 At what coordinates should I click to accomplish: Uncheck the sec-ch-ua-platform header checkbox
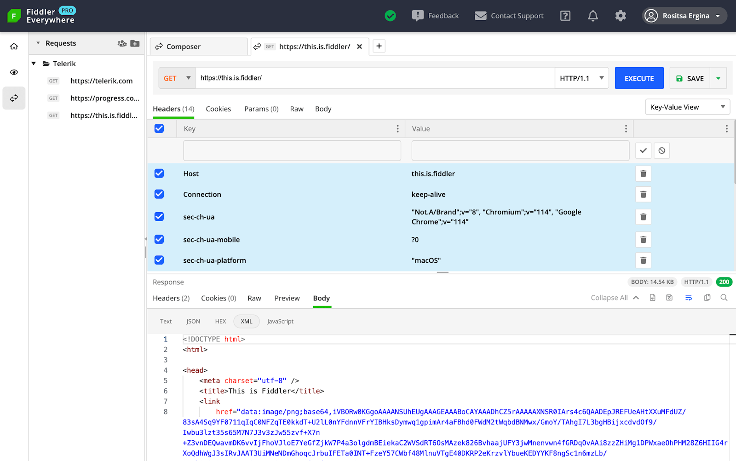point(159,260)
